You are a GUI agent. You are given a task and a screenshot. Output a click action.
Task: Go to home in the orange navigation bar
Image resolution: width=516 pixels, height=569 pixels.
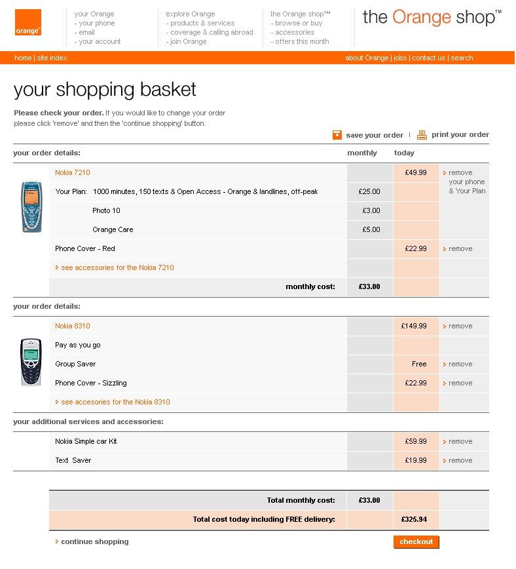click(x=23, y=58)
